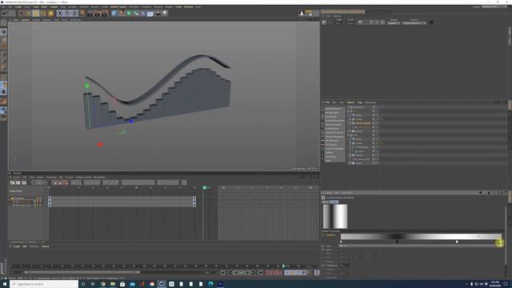Toggle Scale keyframe recording icon
512x288 pixels.
click(292, 273)
